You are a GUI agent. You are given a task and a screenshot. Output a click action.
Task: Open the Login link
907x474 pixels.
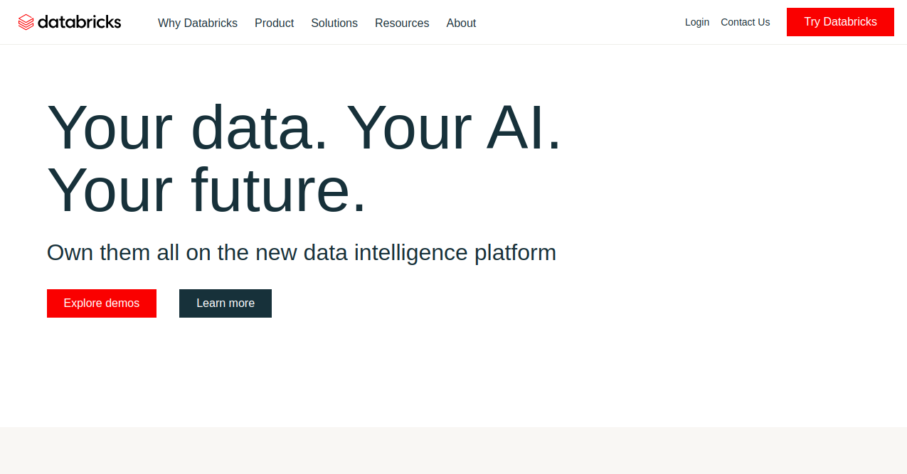pyautogui.click(x=697, y=22)
